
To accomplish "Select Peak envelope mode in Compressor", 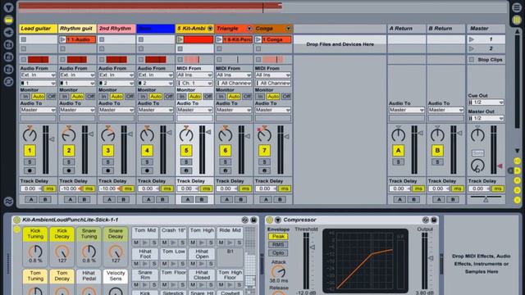I will pyautogui.click(x=278, y=237).
